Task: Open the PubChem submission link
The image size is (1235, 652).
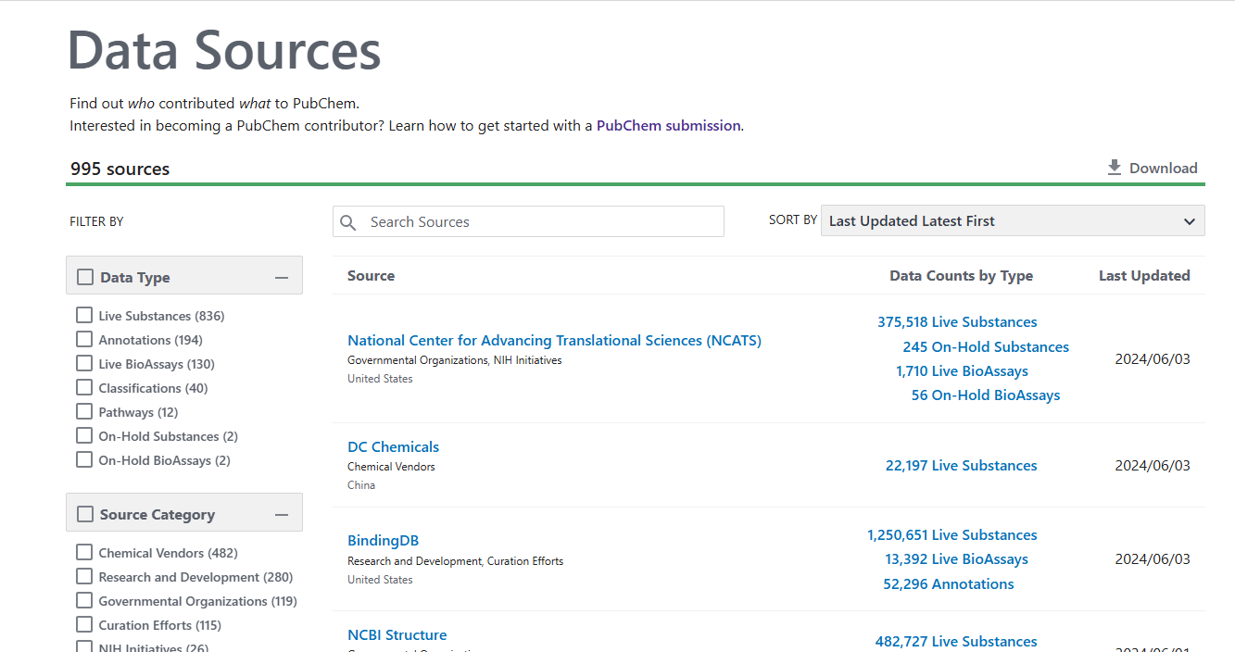Action: point(668,126)
